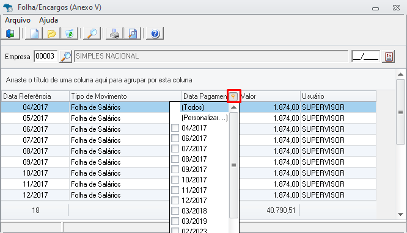Image resolution: width=407 pixels, height=233 pixels.
Task: Select 11/2017 cell in Data Referência column
Action: click(35, 184)
